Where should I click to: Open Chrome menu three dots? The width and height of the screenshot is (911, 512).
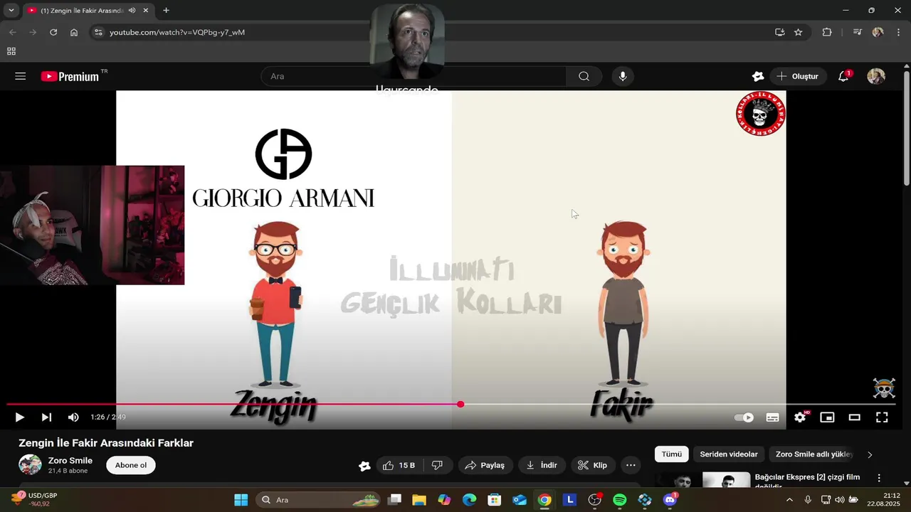899,32
